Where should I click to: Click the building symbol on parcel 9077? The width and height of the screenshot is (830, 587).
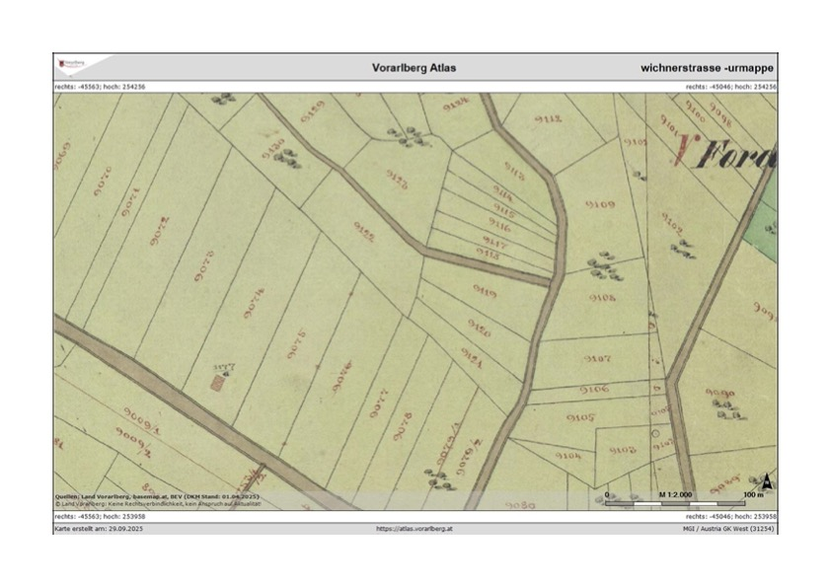pos(217,380)
